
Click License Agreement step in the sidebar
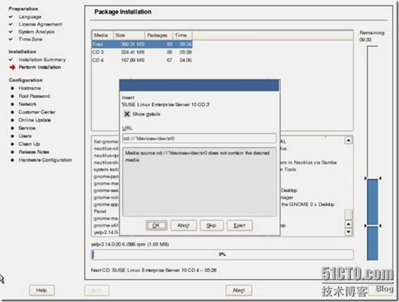coord(40,24)
